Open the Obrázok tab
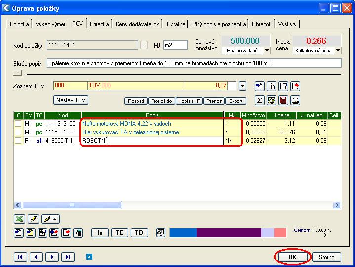This screenshot has height=267, width=355. 262,24
